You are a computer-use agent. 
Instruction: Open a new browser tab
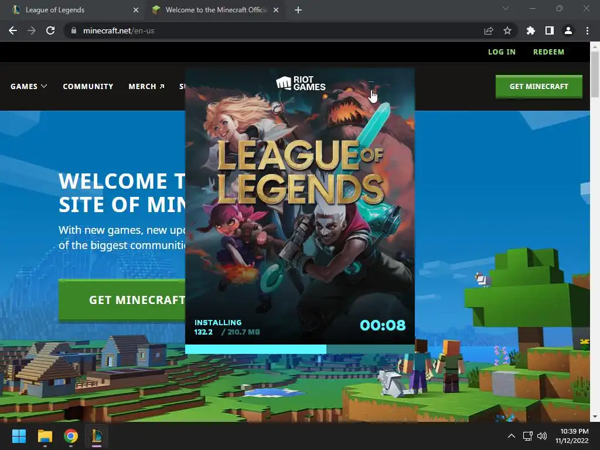(298, 10)
